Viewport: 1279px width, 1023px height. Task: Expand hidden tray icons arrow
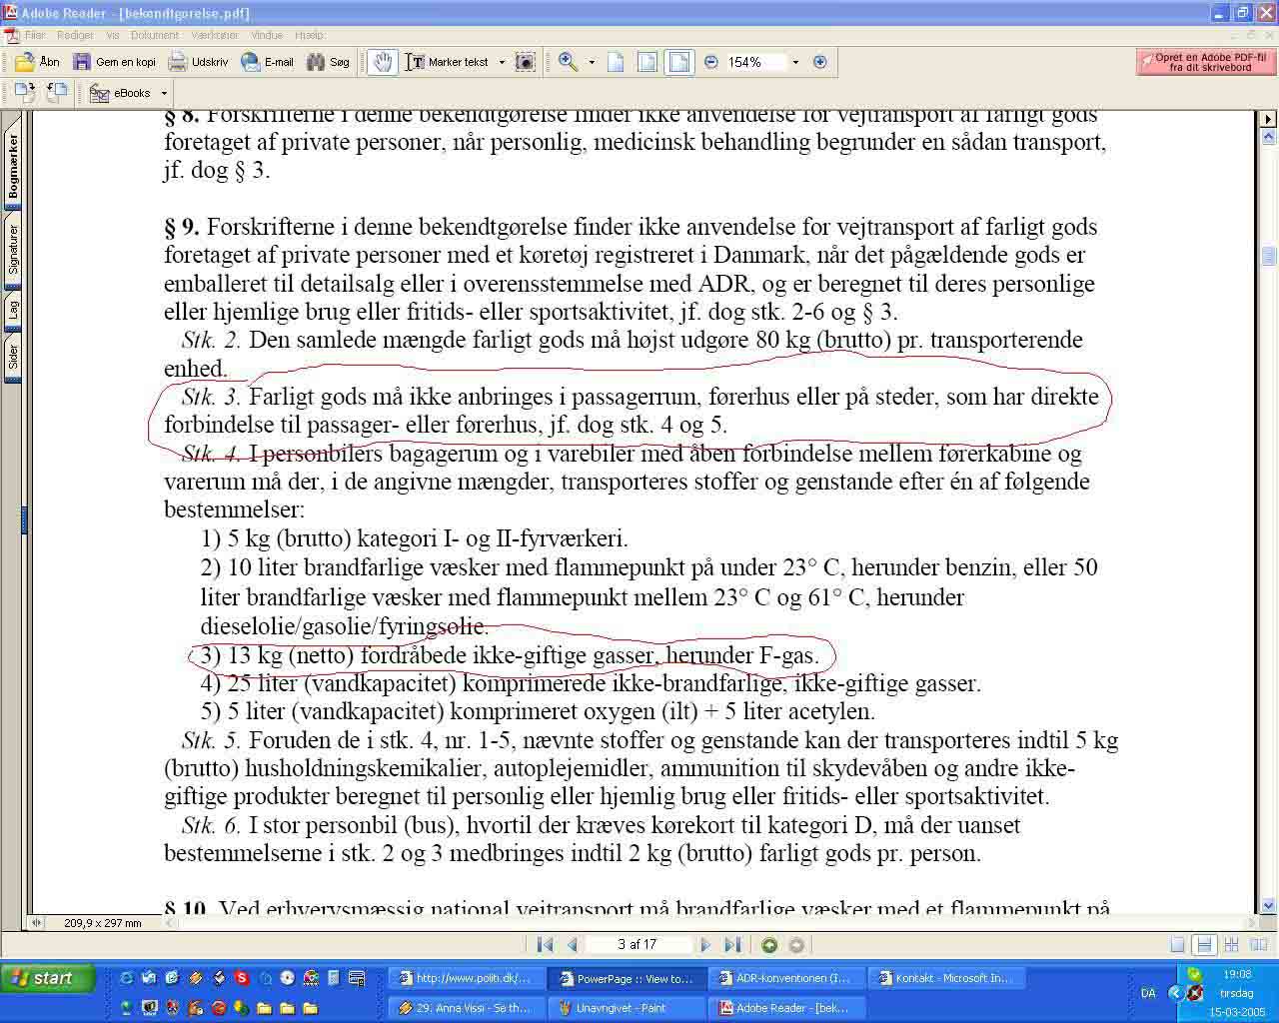[1176, 993]
